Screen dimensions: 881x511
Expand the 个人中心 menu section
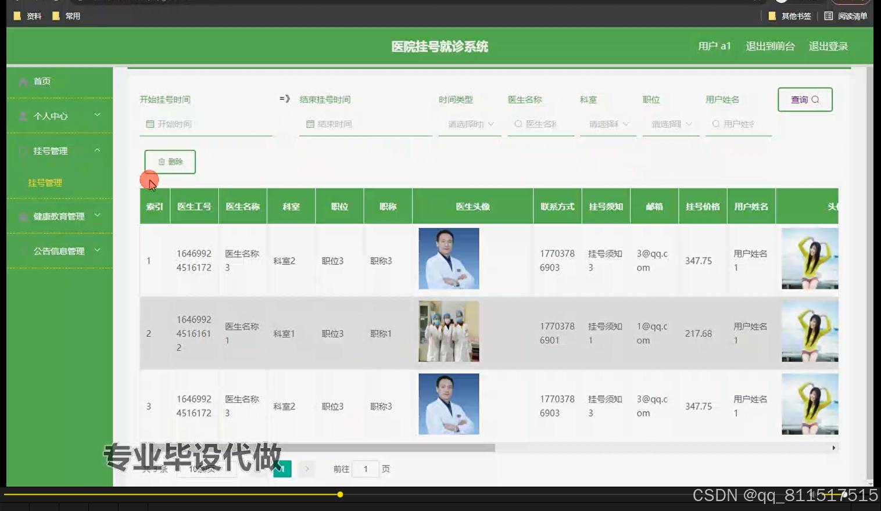pos(98,116)
